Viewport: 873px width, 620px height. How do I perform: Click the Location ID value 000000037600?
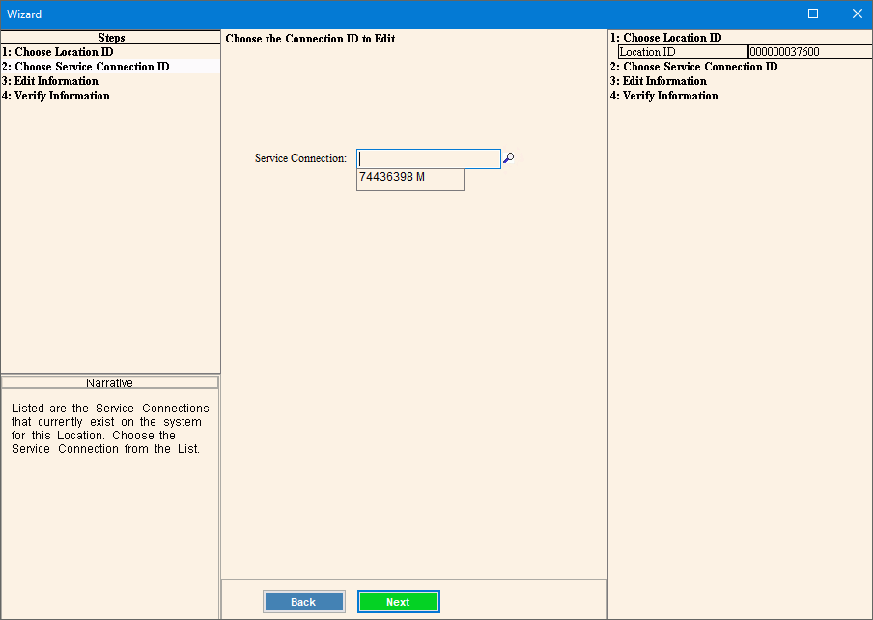784,52
